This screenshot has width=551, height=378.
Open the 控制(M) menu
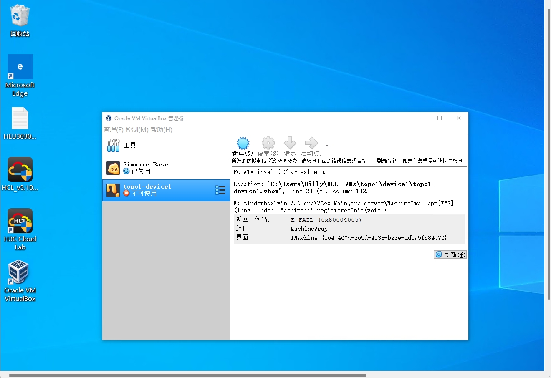137,130
